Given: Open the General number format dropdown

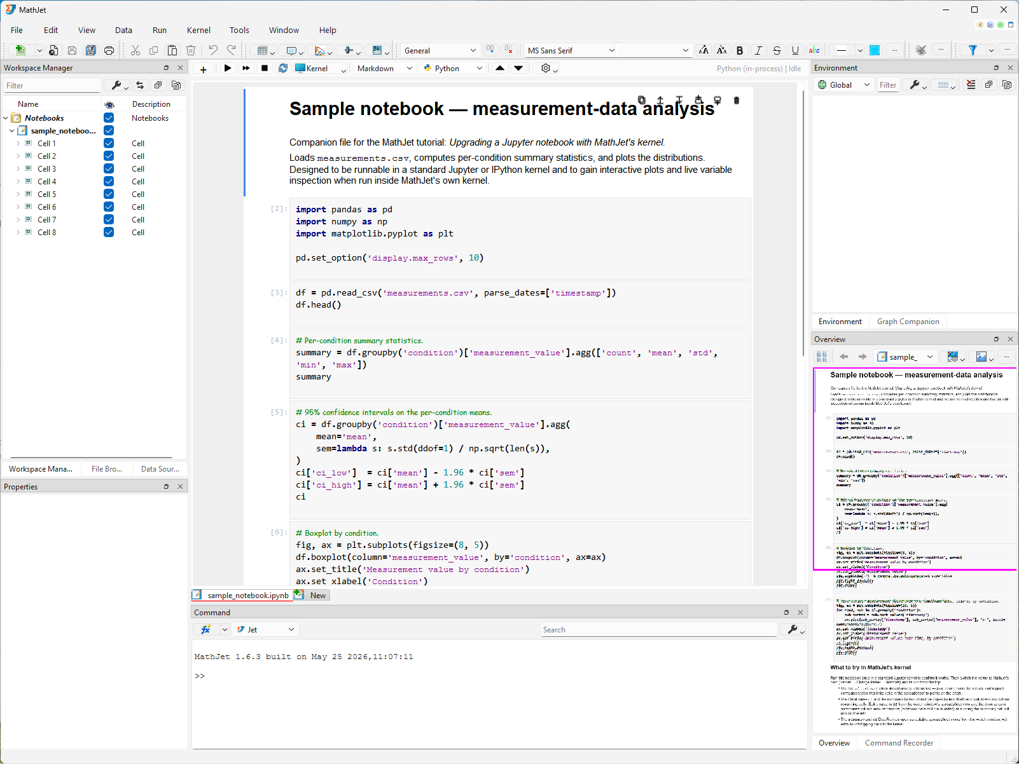Looking at the screenshot, I should point(440,50).
